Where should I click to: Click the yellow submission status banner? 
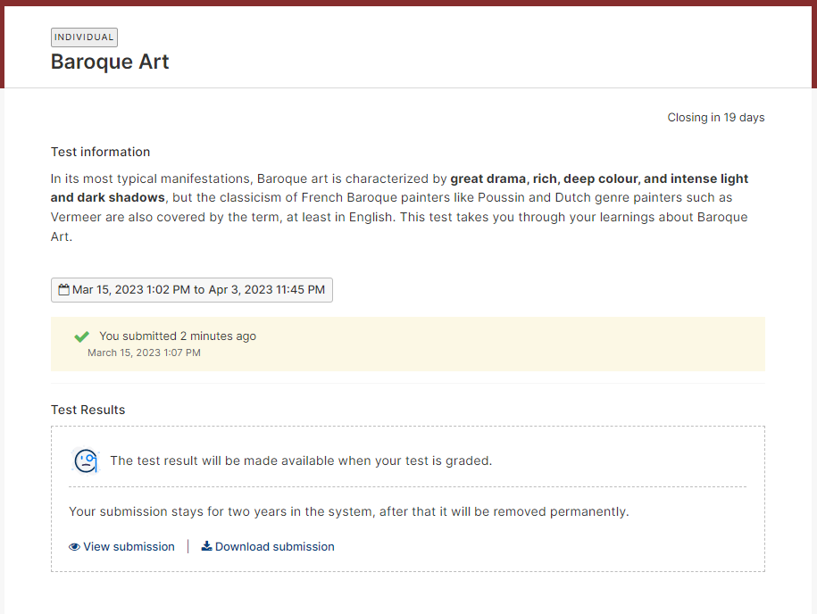click(x=408, y=344)
